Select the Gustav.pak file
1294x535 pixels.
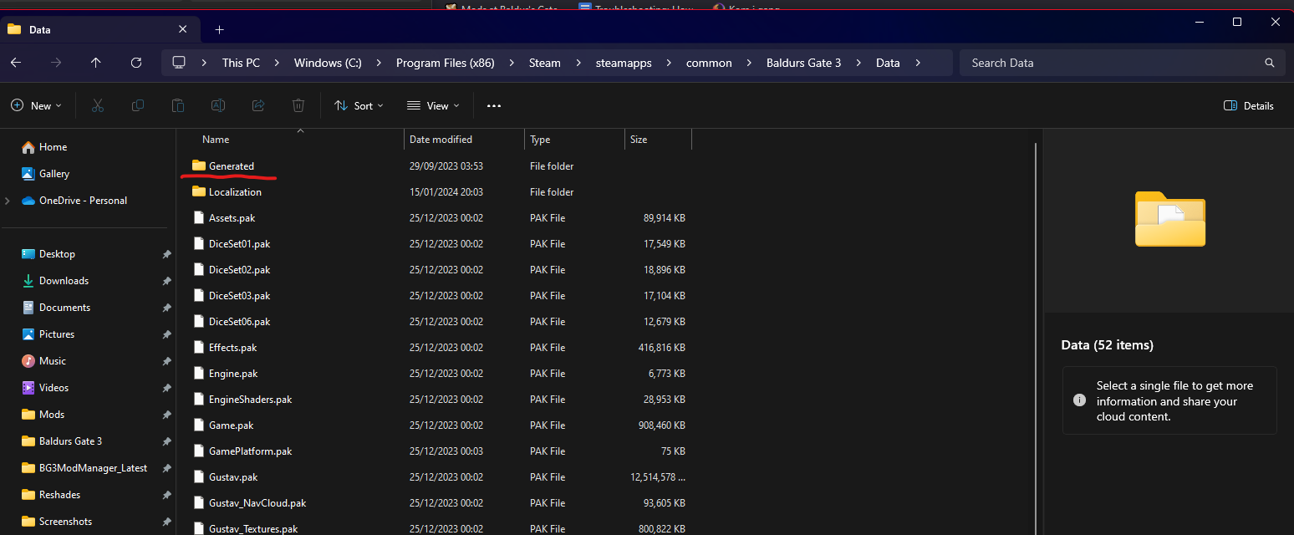[232, 476]
